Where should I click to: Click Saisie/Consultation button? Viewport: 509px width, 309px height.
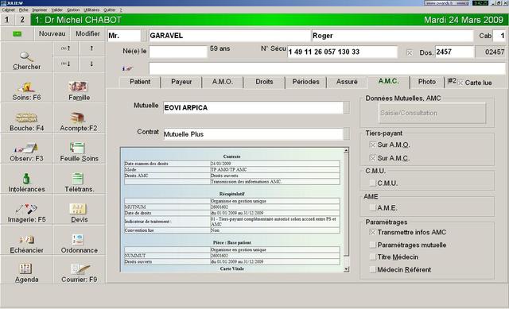(432, 113)
